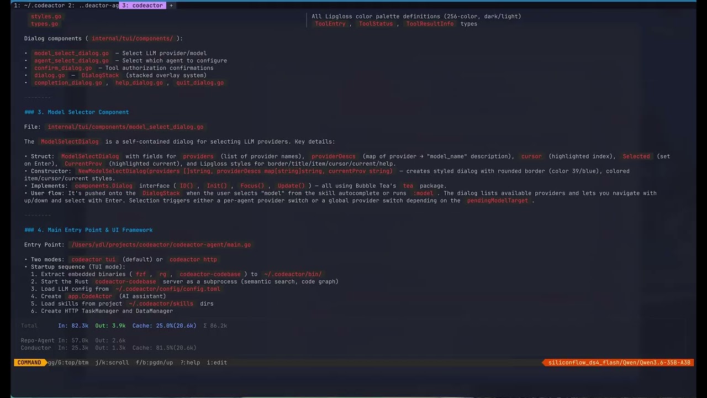This screenshot has width=707, height=398.
Task: Click the styles.go file name
Action: (x=46, y=17)
